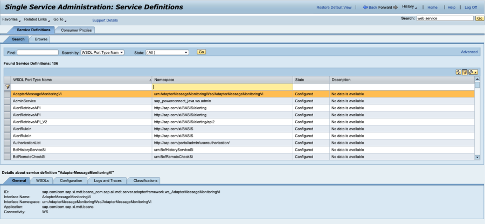Click the Find input field
The width and height of the screenshot is (485, 224).
click(38, 52)
